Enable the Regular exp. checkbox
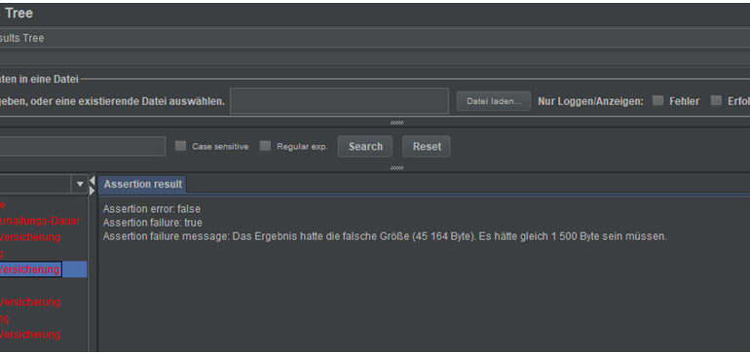Image resolution: width=750 pixels, height=353 pixels. tap(265, 146)
